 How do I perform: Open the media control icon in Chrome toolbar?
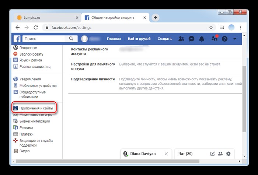(x=222, y=28)
